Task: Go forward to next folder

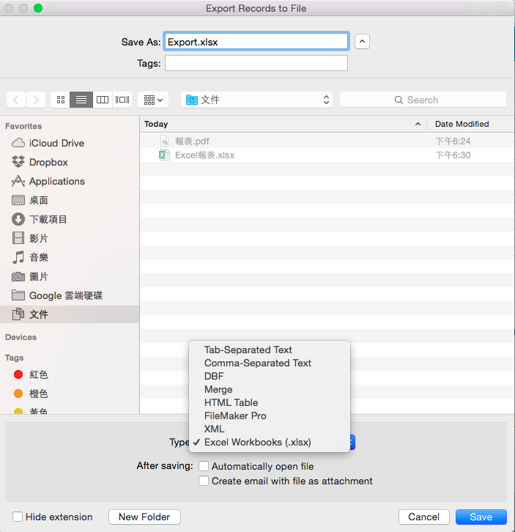Action: (36, 100)
